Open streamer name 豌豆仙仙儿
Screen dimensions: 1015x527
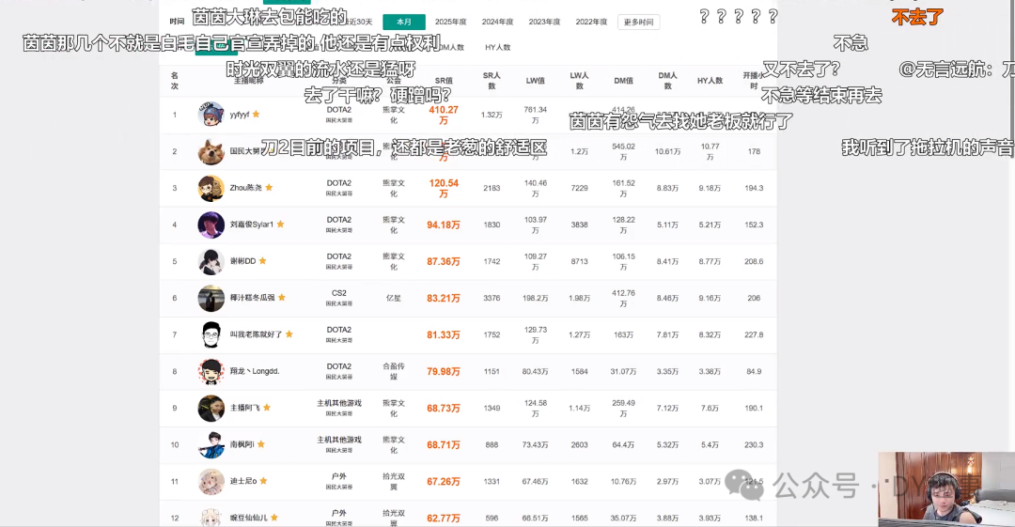tap(248, 518)
